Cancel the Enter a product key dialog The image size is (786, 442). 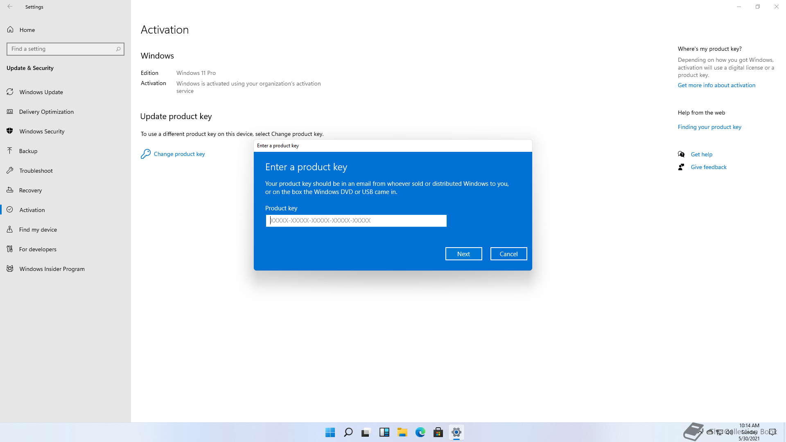pos(508,254)
